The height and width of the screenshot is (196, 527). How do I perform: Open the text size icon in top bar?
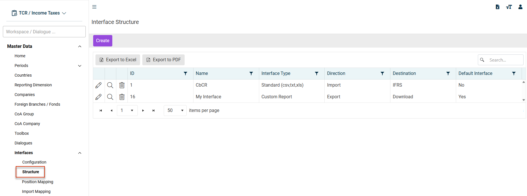click(x=509, y=7)
